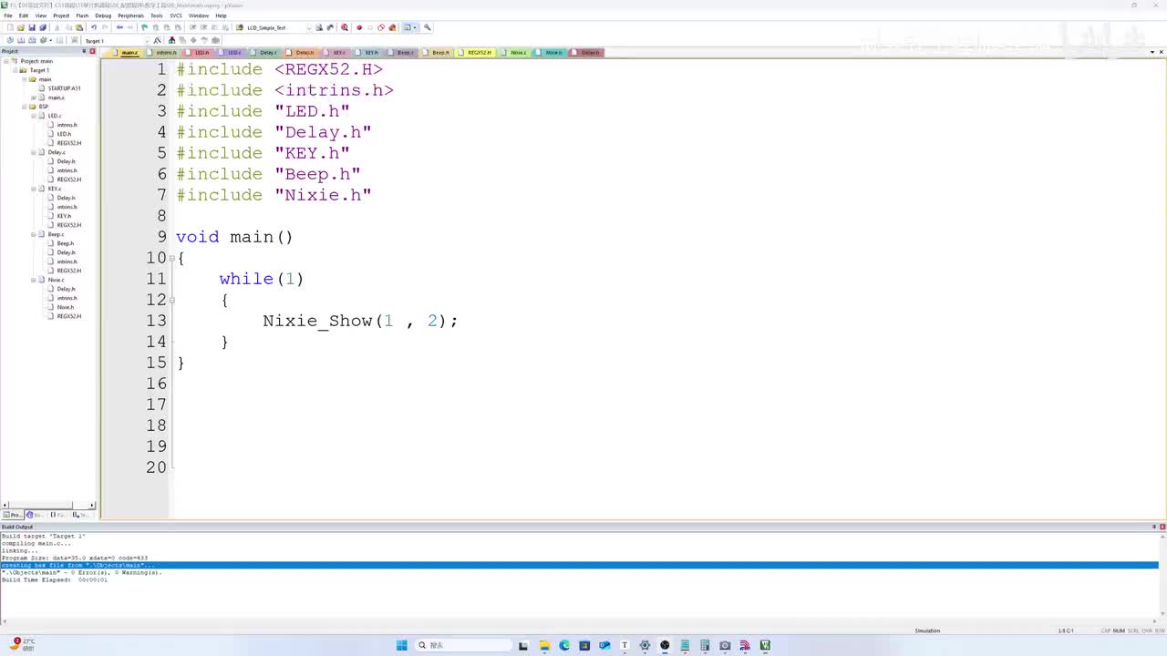The image size is (1167, 656).
Task: Switch to the Project panel bottom tab
Action: click(x=14, y=515)
